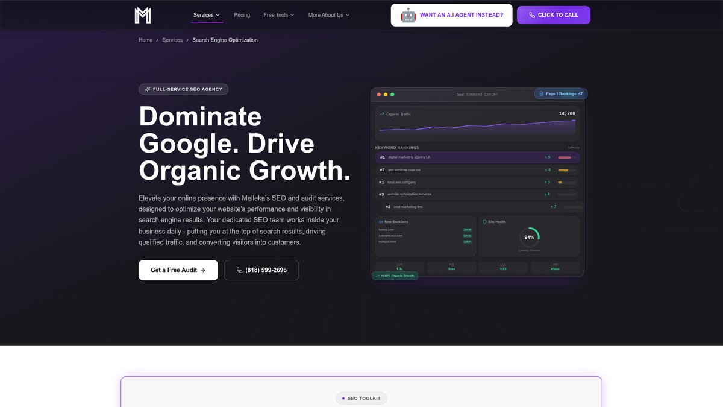The image size is (723, 407).
Task: Click difficulty bar for seo services near me
Action: point(567,170)
